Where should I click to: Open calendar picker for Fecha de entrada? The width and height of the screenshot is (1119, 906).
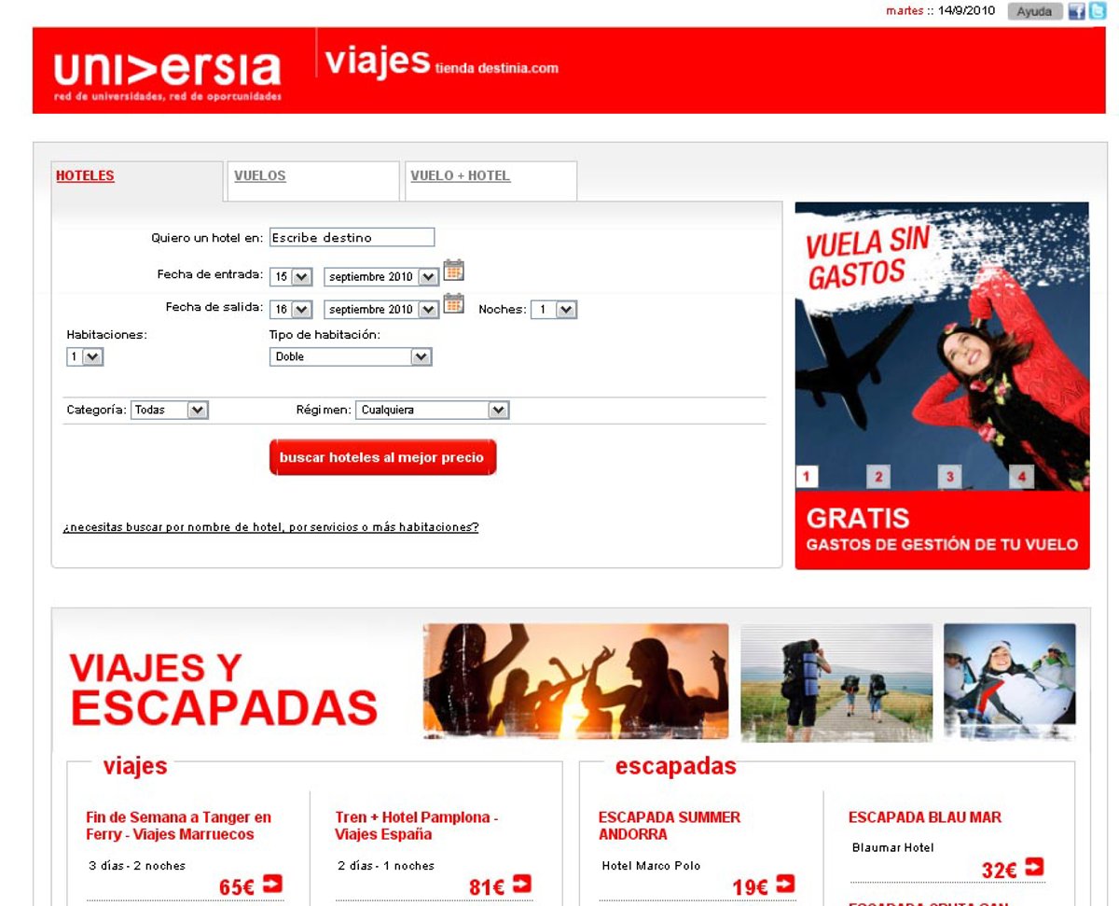click(453, 272)
